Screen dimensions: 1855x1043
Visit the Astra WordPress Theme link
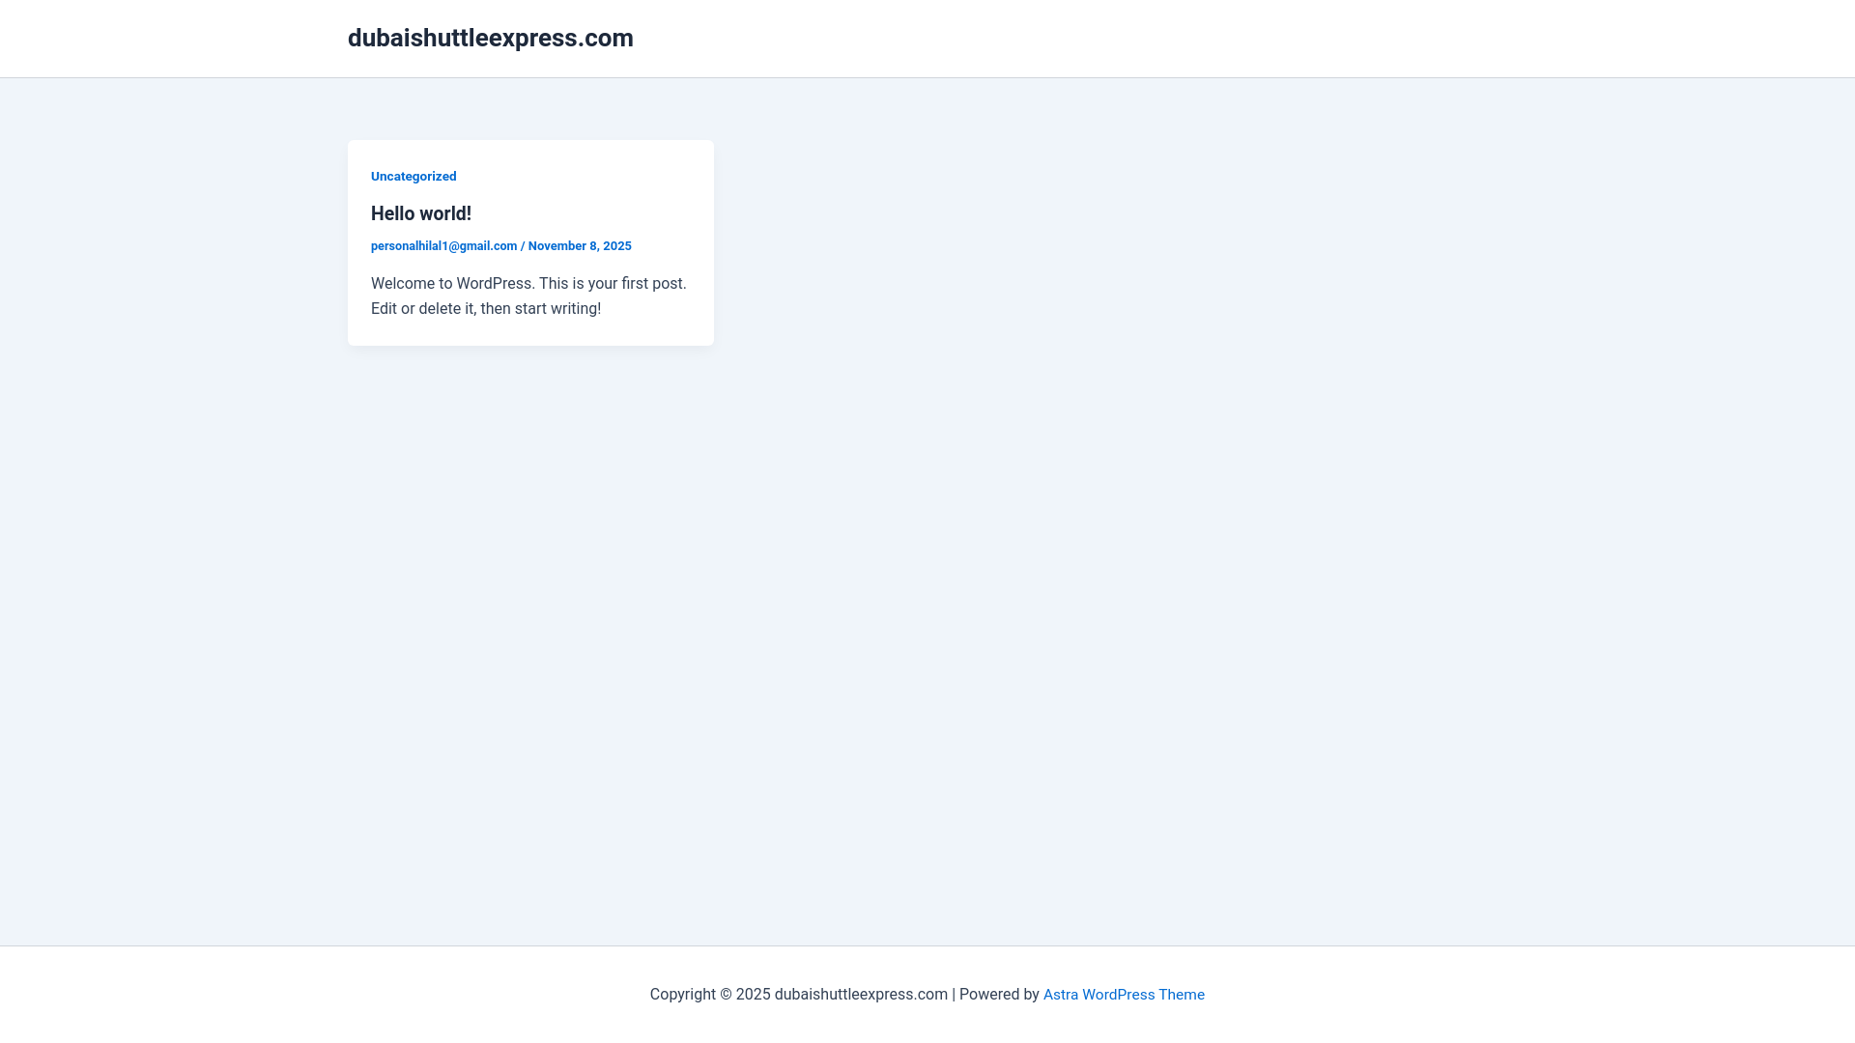tap(1124, 995)
